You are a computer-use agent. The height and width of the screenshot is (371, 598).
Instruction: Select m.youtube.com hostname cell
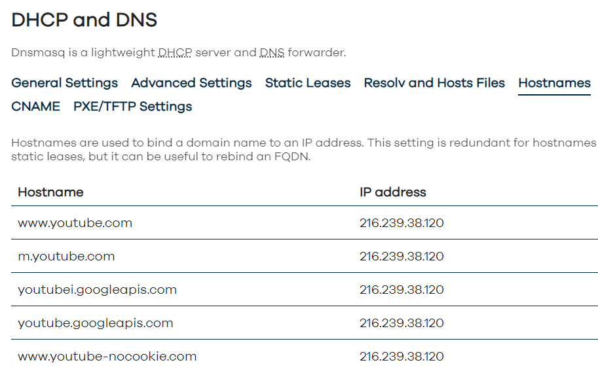click(x=66, y=256)
